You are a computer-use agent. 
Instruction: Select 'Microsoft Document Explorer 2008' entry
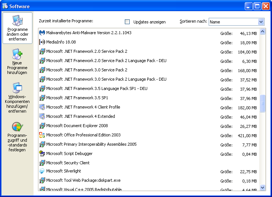[x=149, y=126]
